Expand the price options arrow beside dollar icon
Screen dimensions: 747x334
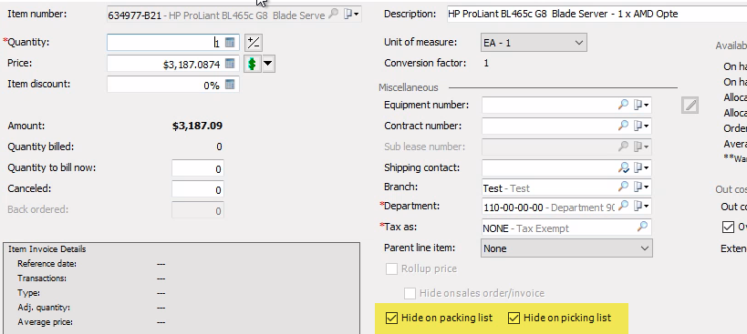pos(268,64)
